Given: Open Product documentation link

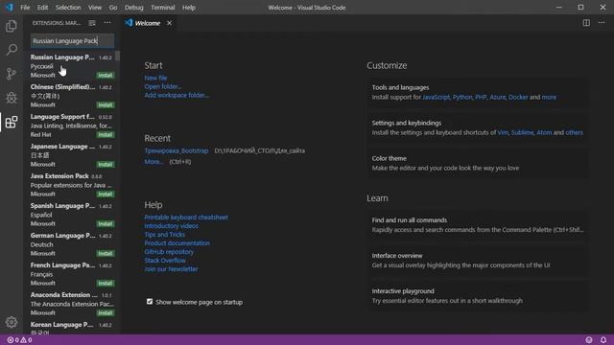Looking at the screenshot, I should (177, 242).
